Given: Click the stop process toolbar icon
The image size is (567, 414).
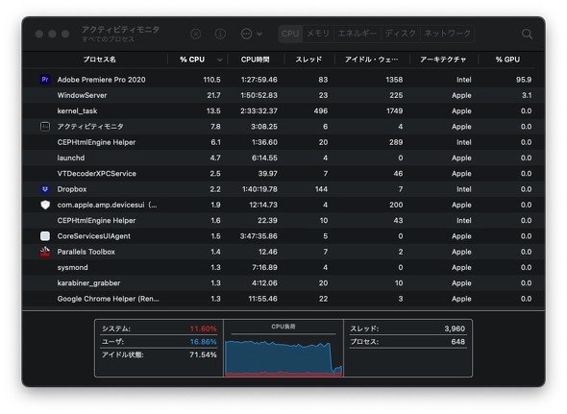Looking at the screenshot, I should 196,34.
